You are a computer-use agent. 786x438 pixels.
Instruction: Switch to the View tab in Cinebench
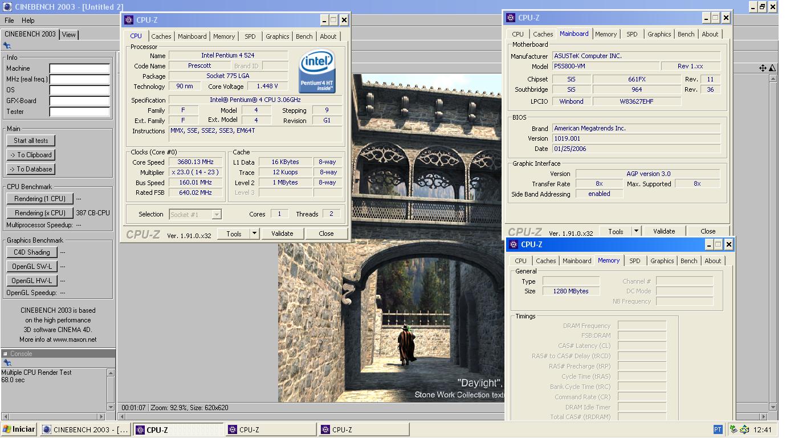[68, 35]
